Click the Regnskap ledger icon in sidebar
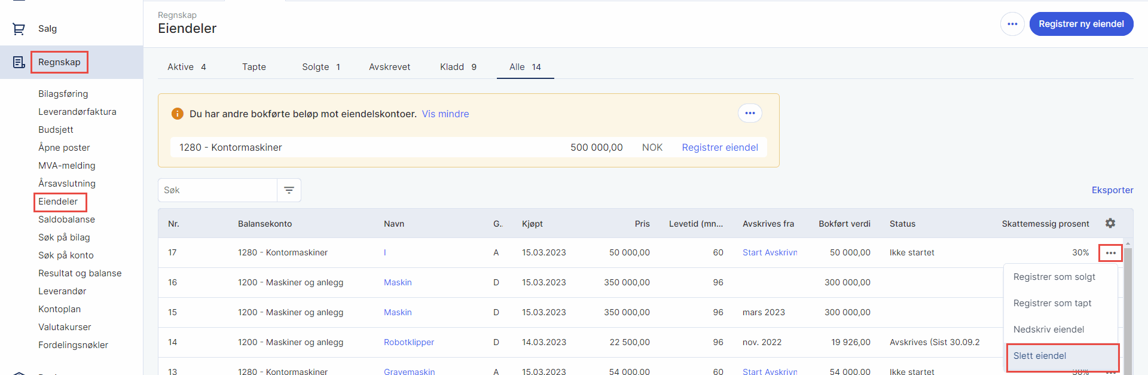Image resolution: width=1148 pixels, height=375 pixels. point(19,62)
